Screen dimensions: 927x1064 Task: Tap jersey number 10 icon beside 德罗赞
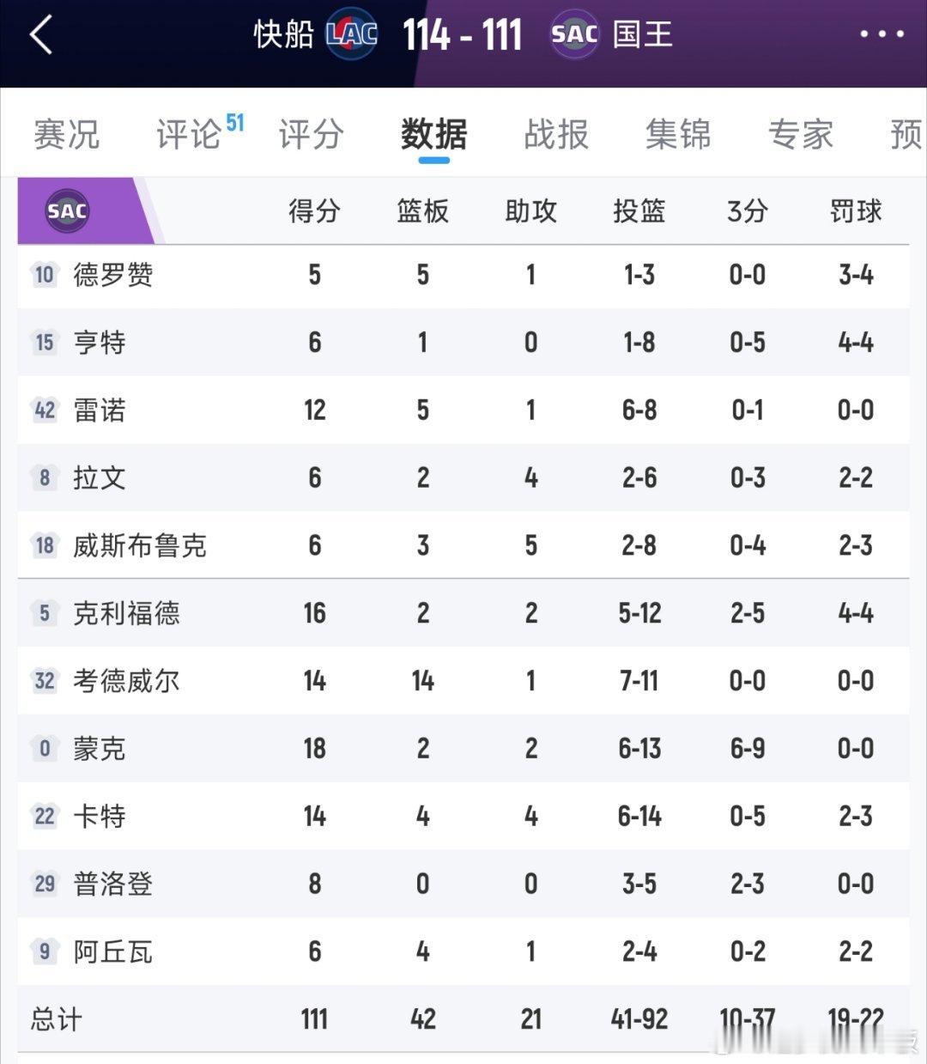(44, 275)
